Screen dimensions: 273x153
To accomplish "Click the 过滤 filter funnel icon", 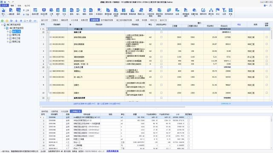I will click(224, 11).
